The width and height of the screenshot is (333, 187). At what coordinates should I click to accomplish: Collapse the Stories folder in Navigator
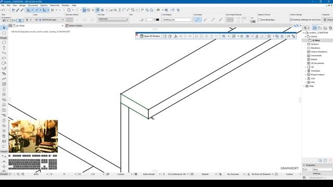click(x=305, y=37)
